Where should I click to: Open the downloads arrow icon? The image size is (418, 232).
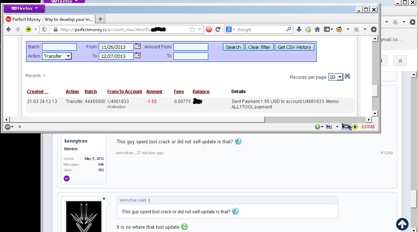click(299, 29)
